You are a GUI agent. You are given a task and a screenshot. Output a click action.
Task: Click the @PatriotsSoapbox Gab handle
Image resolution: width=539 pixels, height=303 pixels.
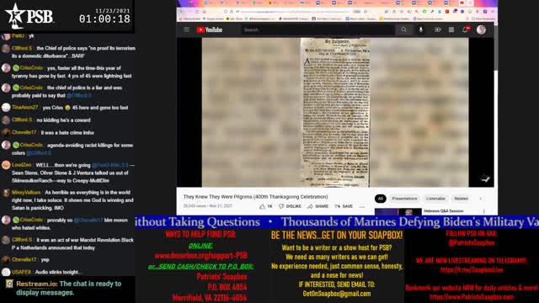(x=472, y=243)
